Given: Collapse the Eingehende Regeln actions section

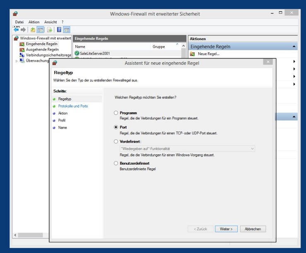Looking at the screenshot, I should pos(294,47).
